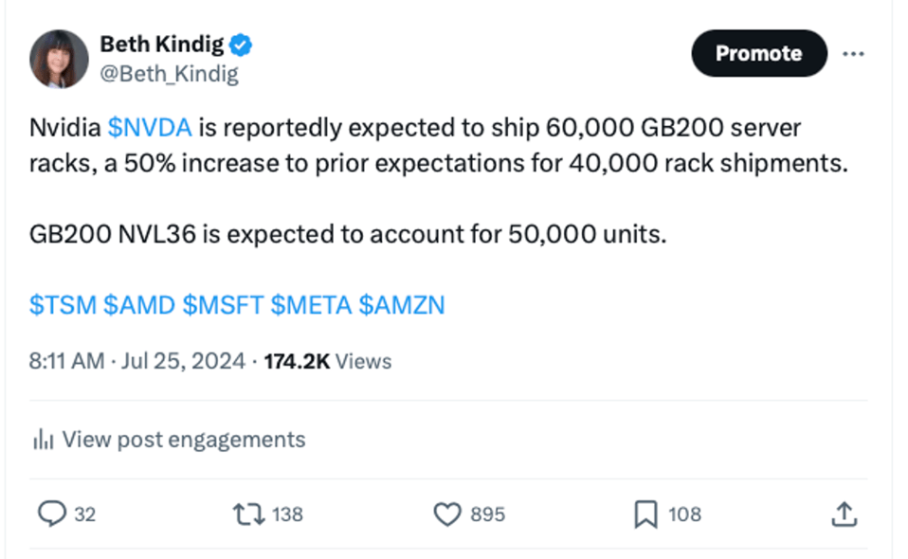Click the @Beth_Kindig handle
Viewport: 908px width, 559px height.
pyautogui.click(x=169, y=73)
